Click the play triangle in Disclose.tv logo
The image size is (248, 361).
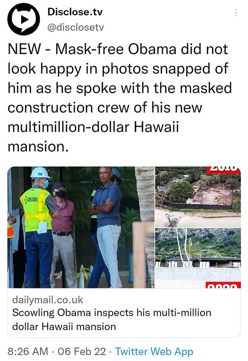(24, 20)
